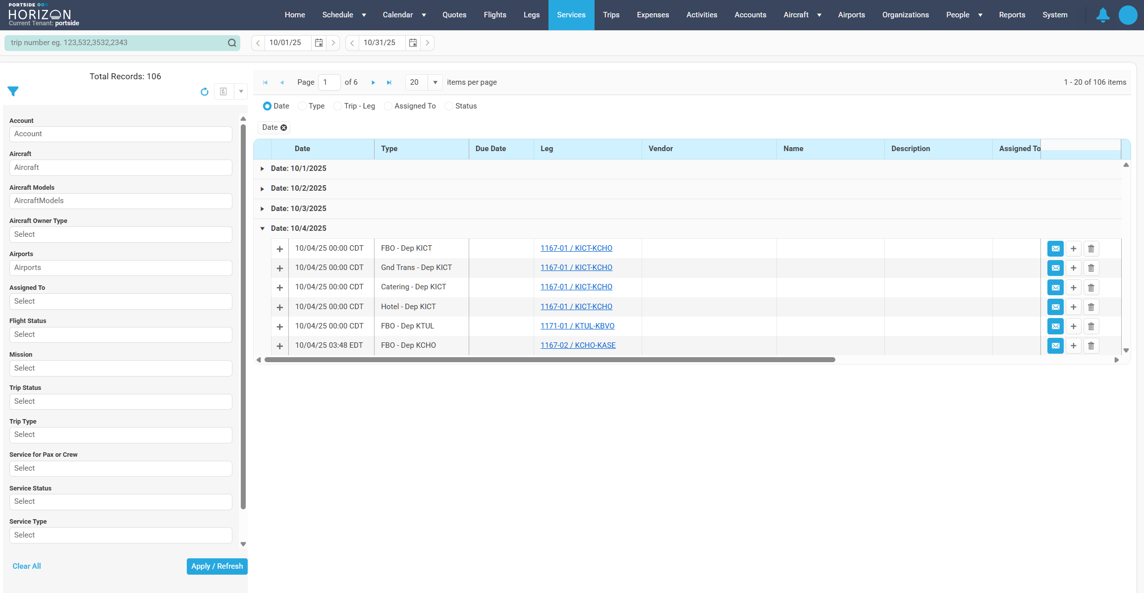Open the notifications bell
This screenshot has height=593, width=1144.
point(1102,15)
